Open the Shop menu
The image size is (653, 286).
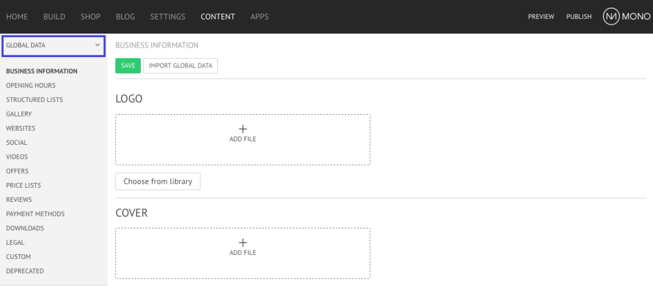pyautogui.click(x=91, y=16)
